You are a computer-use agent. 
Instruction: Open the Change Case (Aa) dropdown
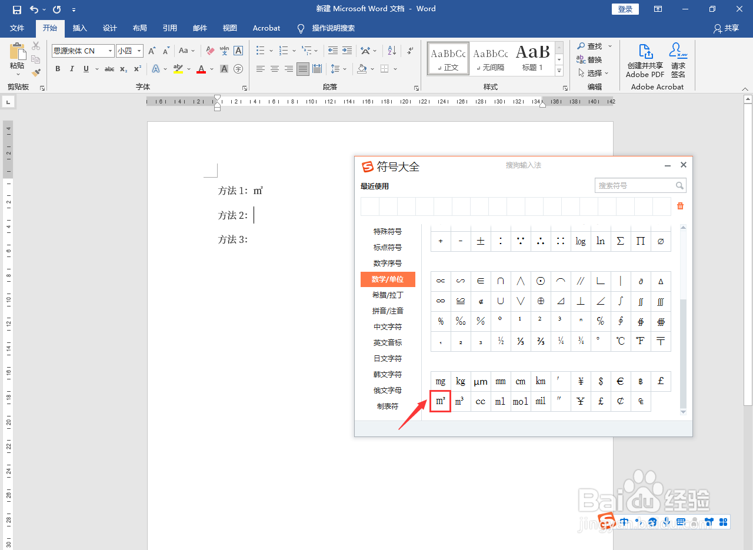pos(187,51)
